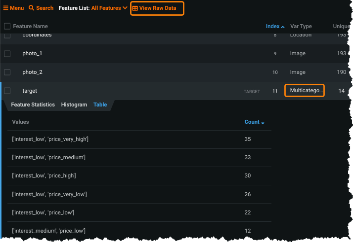Open the Feature List: All Features dropdown

click(93, 8)
